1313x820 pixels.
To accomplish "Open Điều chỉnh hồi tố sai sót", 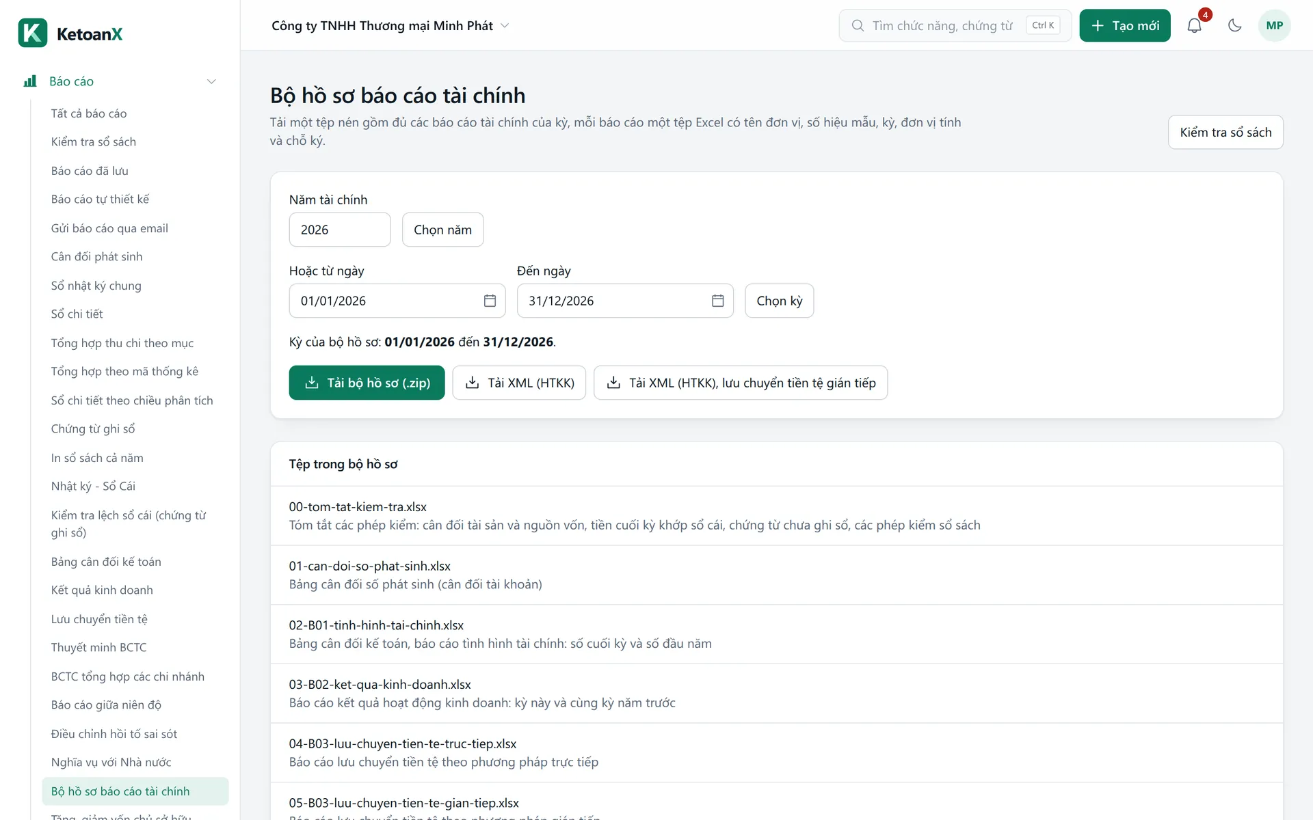I will (x=135, y=734).
